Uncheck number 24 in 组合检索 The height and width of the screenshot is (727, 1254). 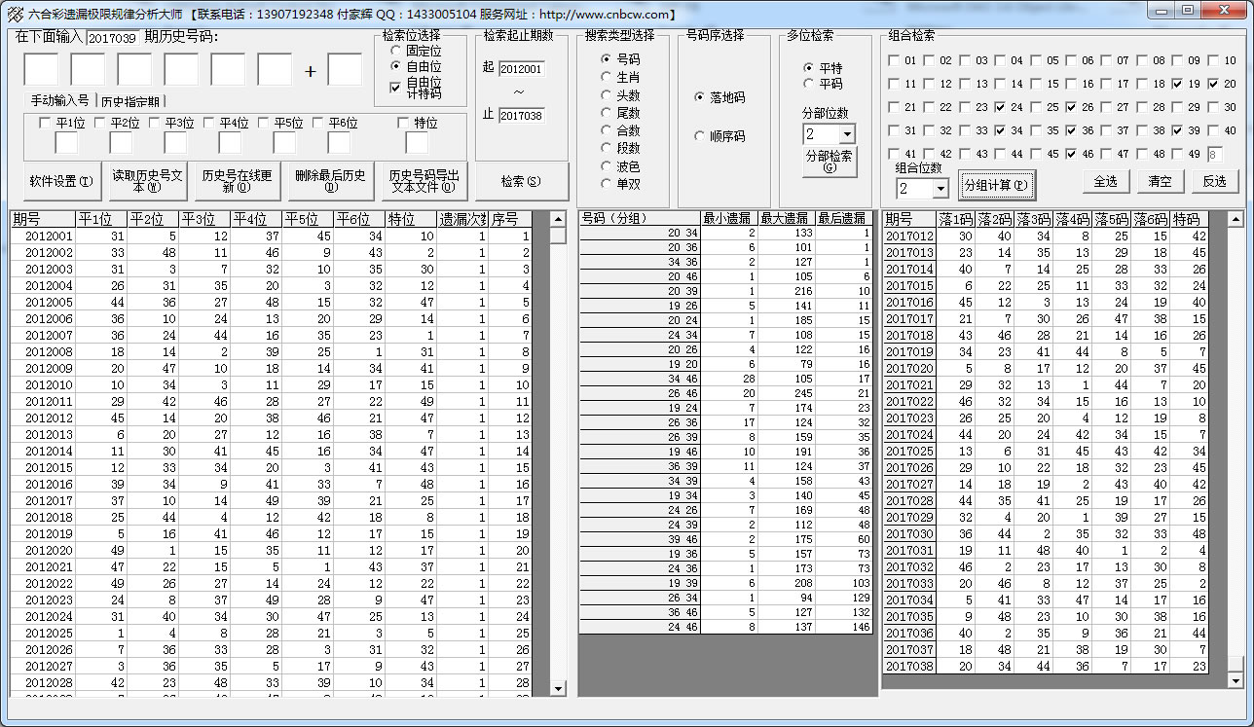pos(1000,108)
